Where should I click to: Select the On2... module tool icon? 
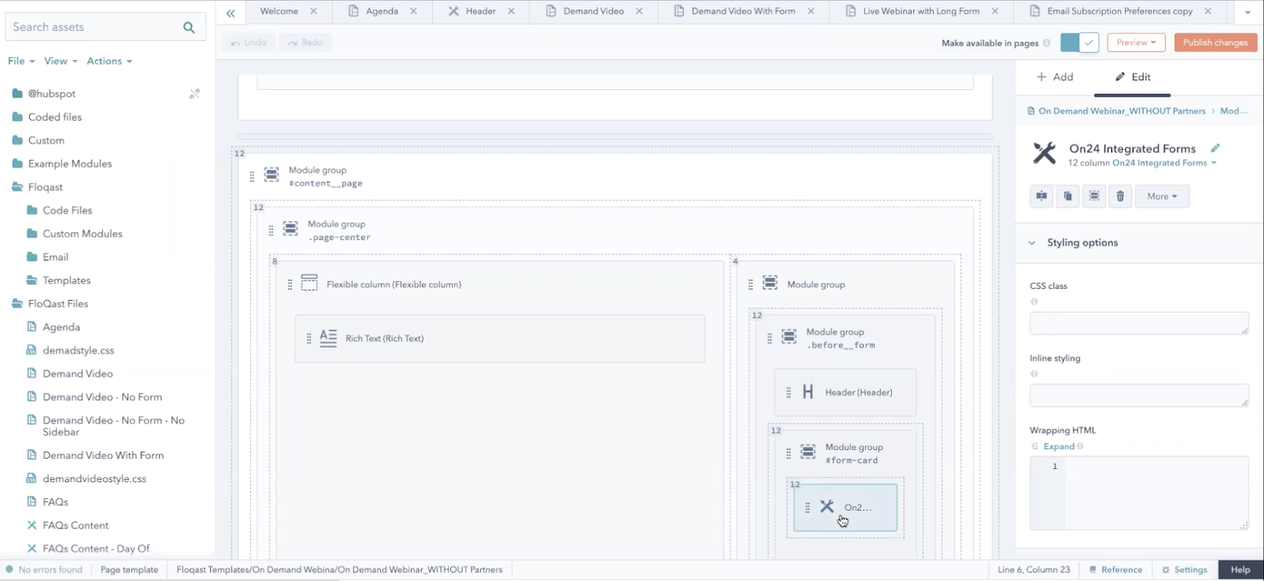pos(826,506)
